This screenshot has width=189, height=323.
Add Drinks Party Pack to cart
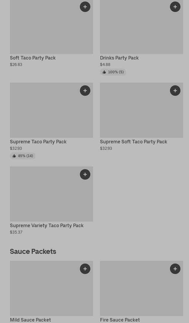[x=175, y=7]
